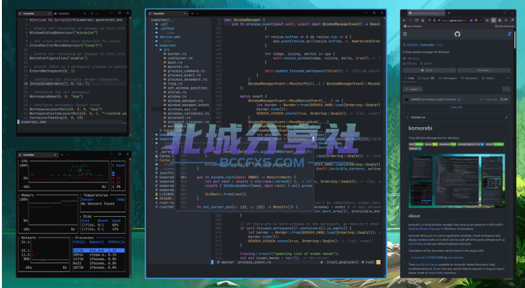
Task: Expand the derive-ahk folder in the file tree
Action: coord(152,37)
